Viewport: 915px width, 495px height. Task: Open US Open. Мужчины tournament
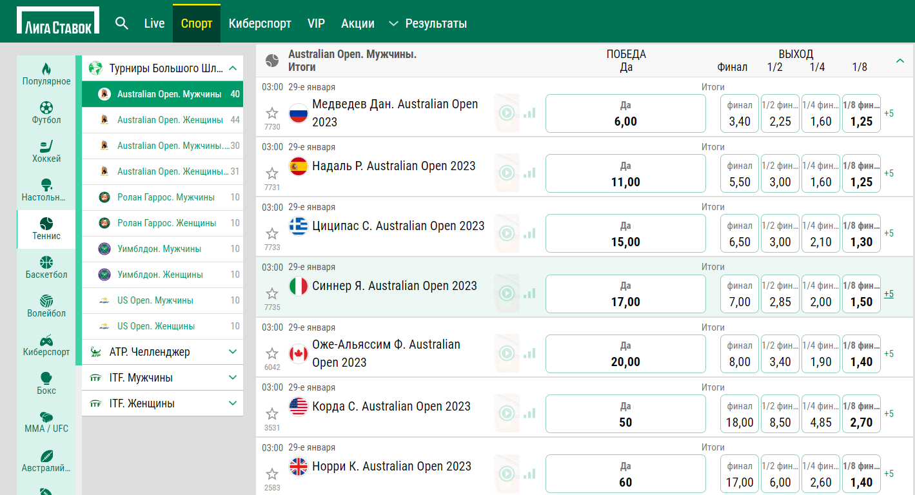[x=162, y=300]
